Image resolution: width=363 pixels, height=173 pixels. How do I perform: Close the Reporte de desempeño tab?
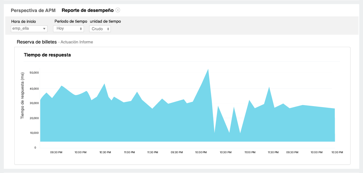click(x=118, y=10)
